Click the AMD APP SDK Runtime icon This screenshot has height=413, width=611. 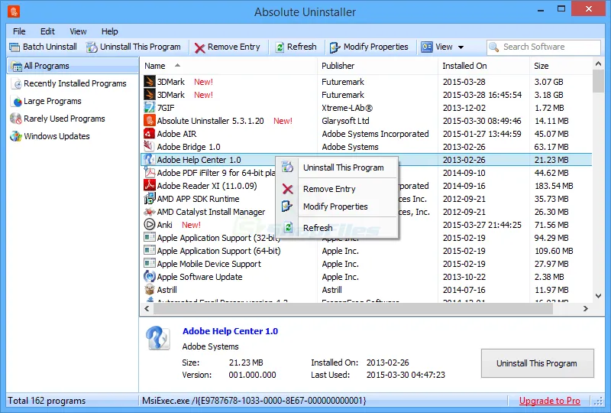point(149,198)
